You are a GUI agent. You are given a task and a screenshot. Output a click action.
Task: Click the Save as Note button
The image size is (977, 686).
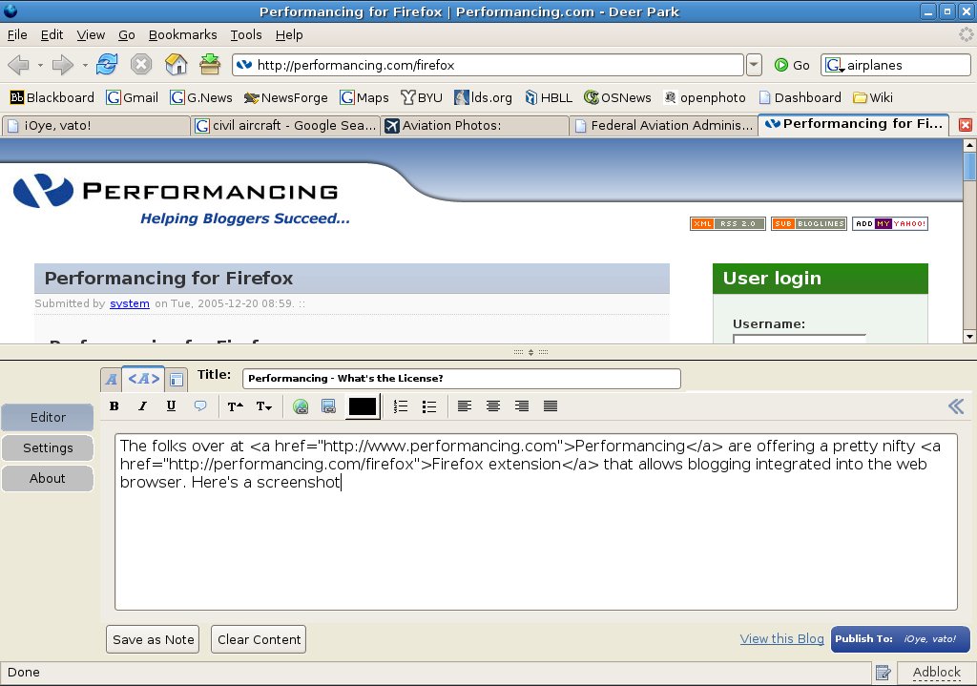click(153, 639)
